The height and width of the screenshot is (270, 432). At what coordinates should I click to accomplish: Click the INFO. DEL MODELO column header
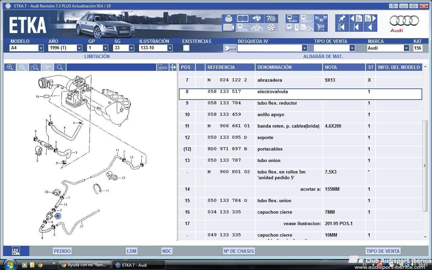click(x=399, y=67)
